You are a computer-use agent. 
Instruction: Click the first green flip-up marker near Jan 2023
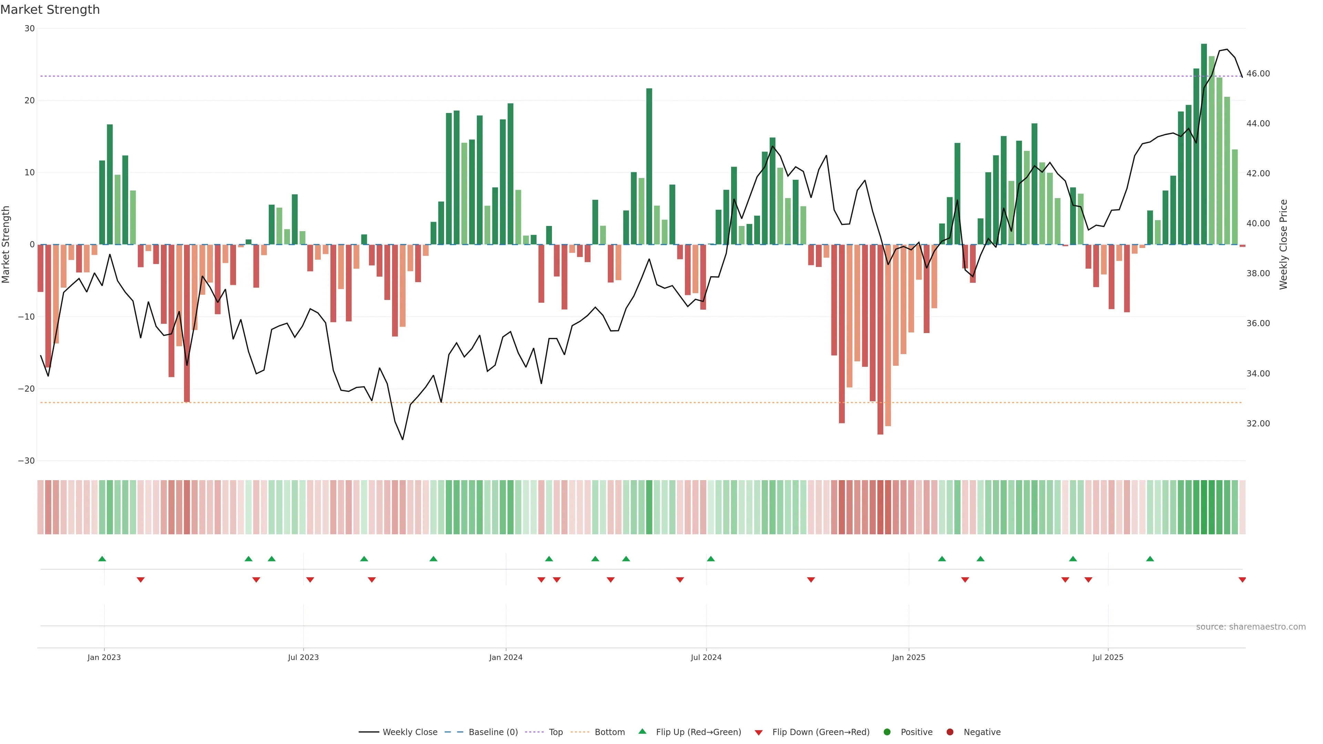[x=102, y=559]
